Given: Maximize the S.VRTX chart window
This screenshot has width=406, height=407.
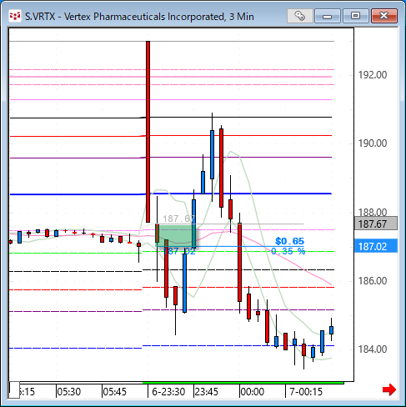Looking at the screenshot, I should click(x=356, y=16).
